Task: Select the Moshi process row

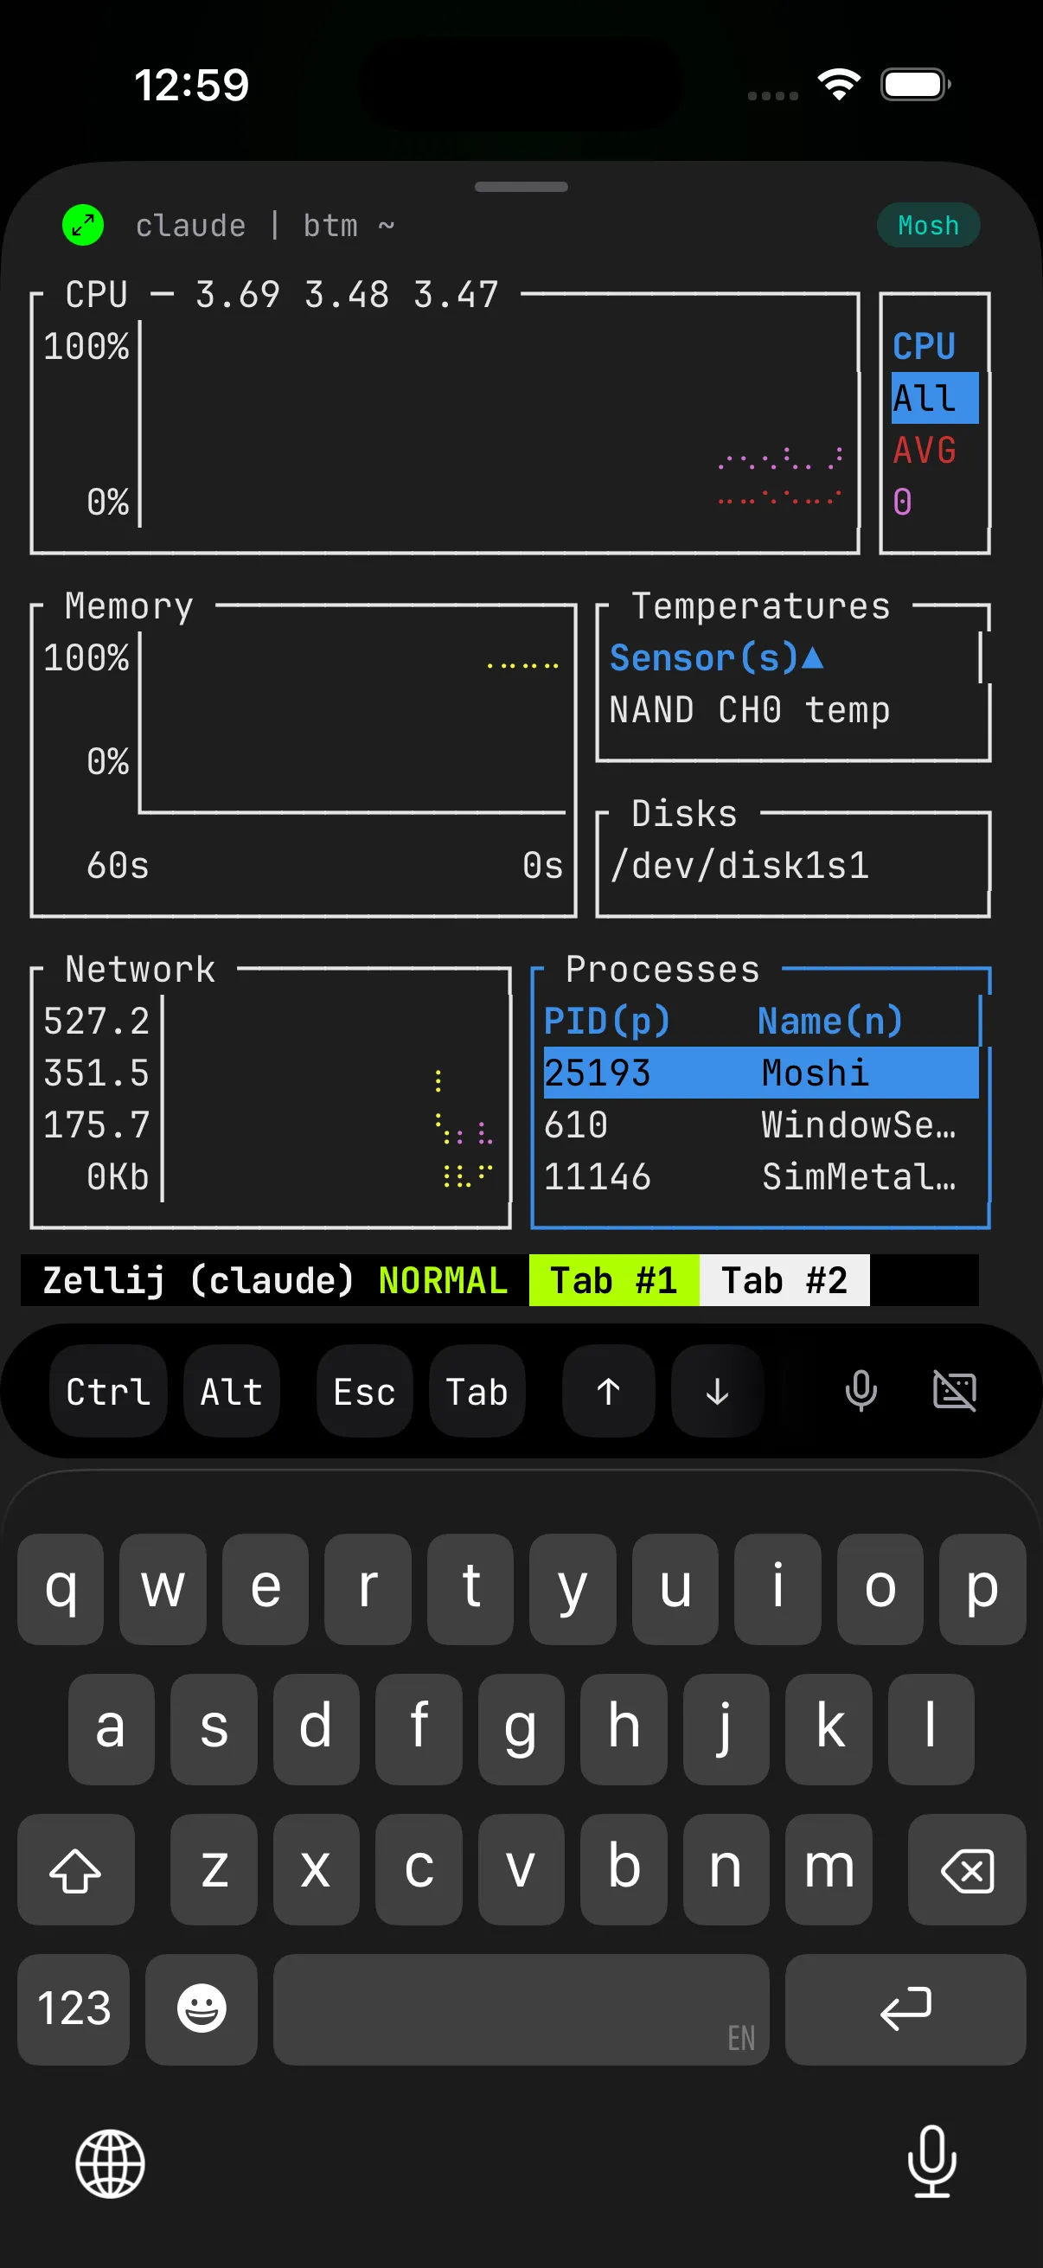Action: [760, 1073]
